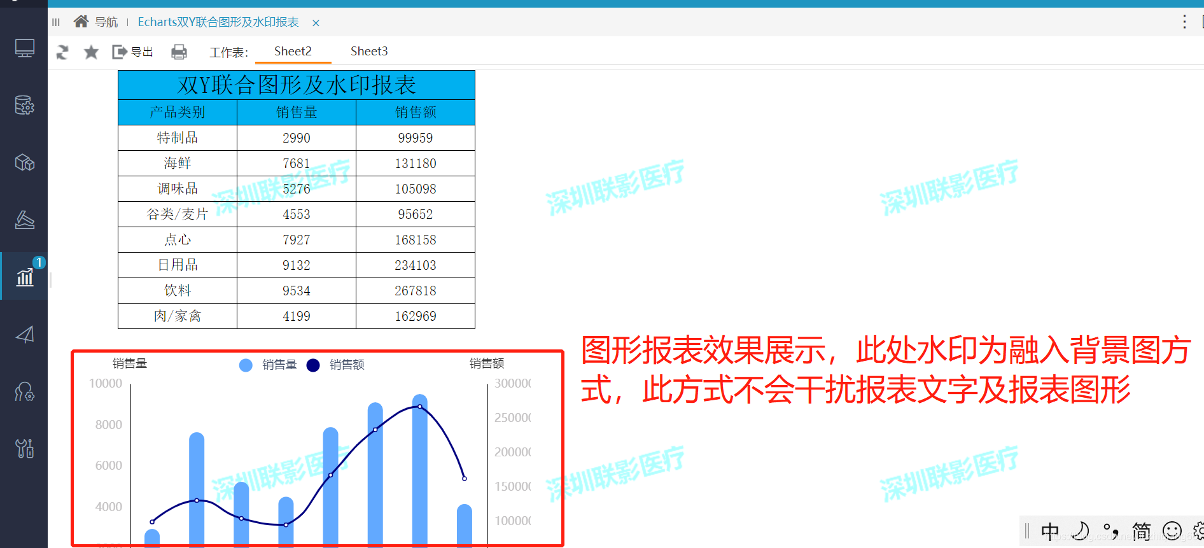Open the vertical three-dot more menu

pyautogui.click(x=1184, y=22)
